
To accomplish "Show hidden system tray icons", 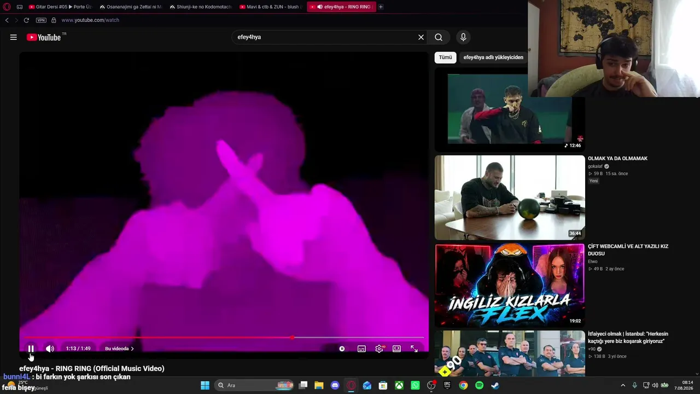I will coord(622,385).
